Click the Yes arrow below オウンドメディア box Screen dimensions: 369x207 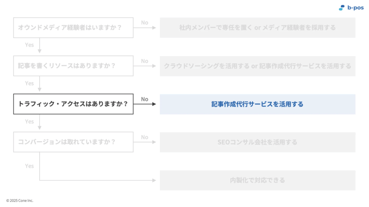pyautogui.click(x=40, y=46)
